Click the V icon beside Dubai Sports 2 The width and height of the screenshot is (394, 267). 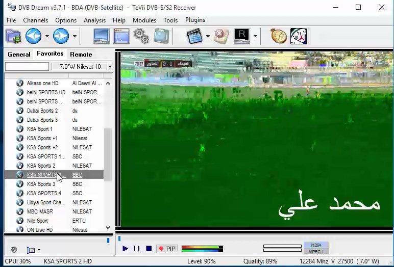pos(20,111)
